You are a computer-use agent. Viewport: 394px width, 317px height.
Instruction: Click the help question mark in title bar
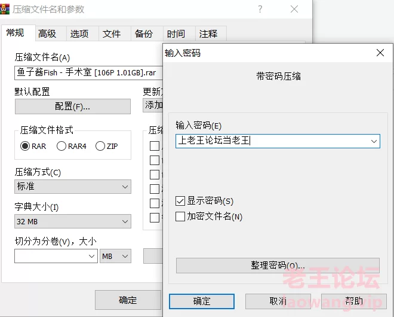pyautogui.click(x=260, y=10)
